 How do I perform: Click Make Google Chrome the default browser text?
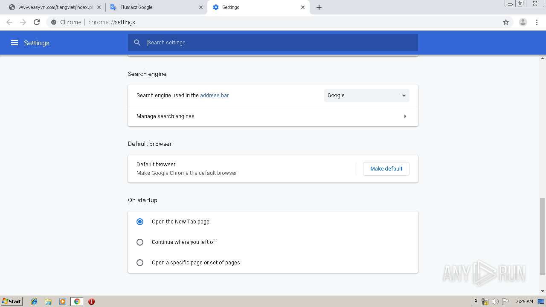(186, 173)
